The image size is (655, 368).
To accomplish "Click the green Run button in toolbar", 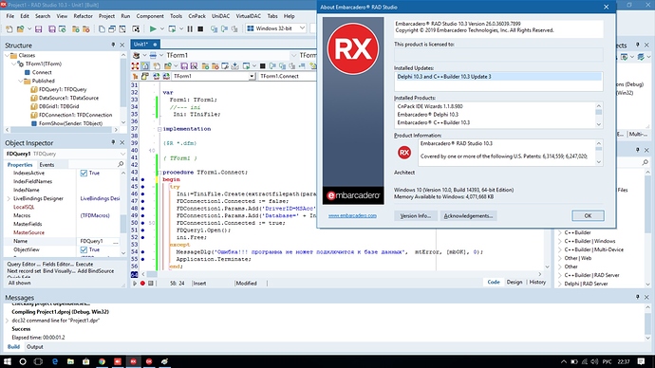I will pos(153,28).
